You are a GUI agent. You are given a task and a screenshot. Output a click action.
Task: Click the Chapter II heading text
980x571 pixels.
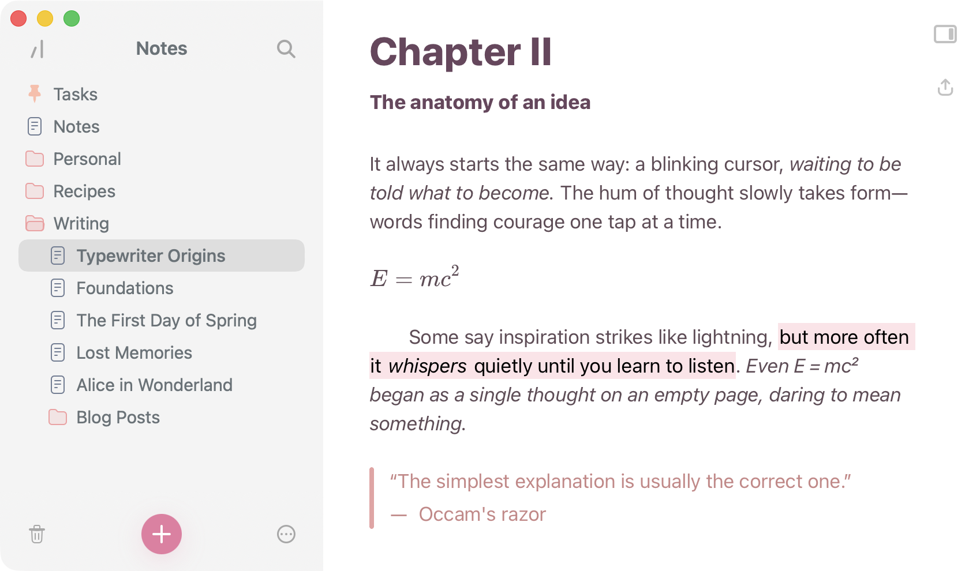click(461, 52)
